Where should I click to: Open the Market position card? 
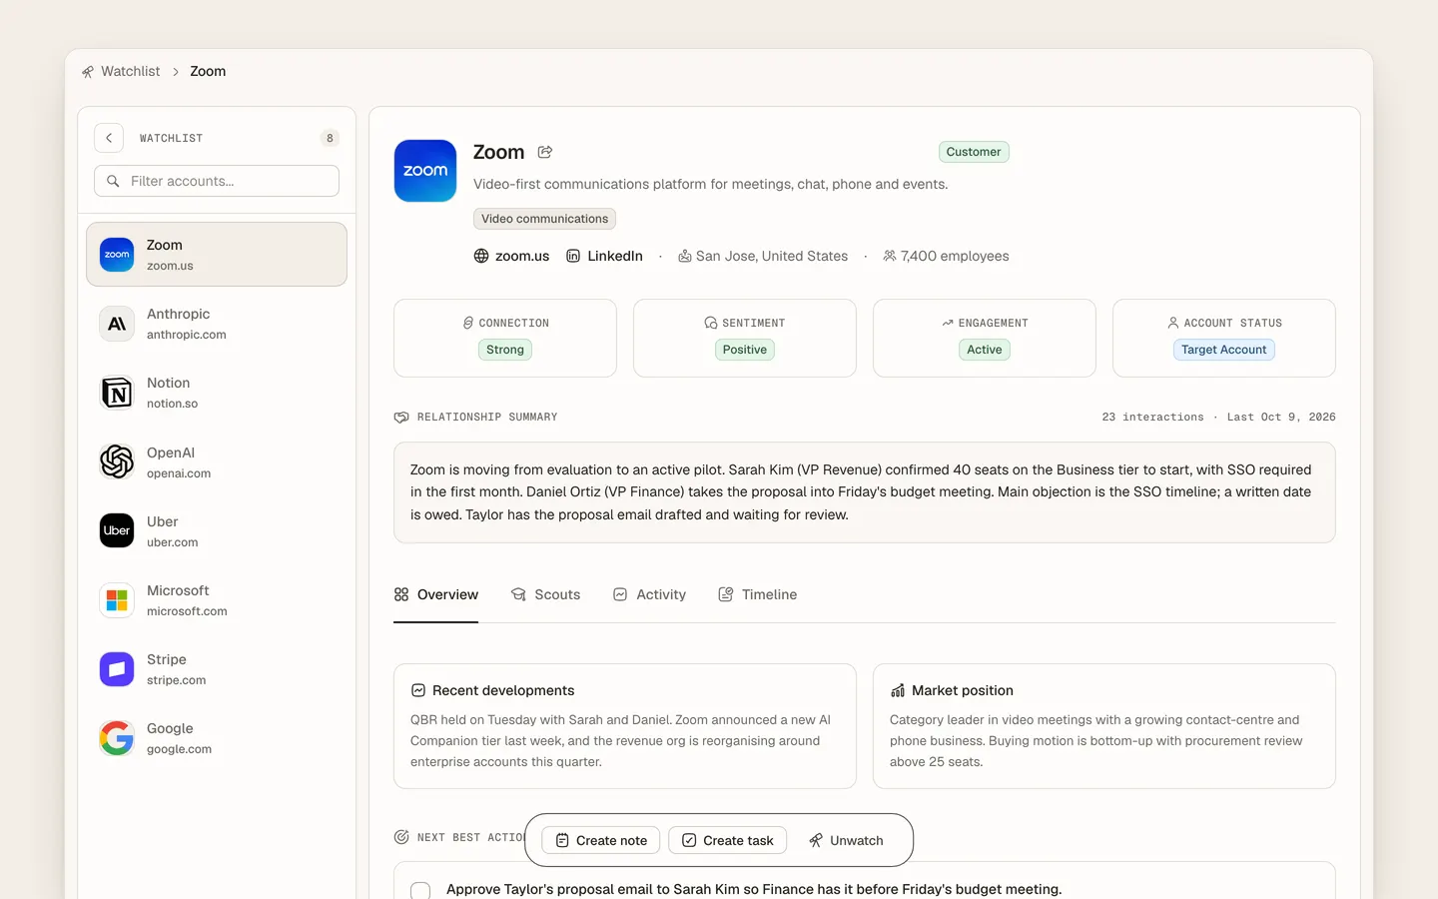coord(1104,726)
